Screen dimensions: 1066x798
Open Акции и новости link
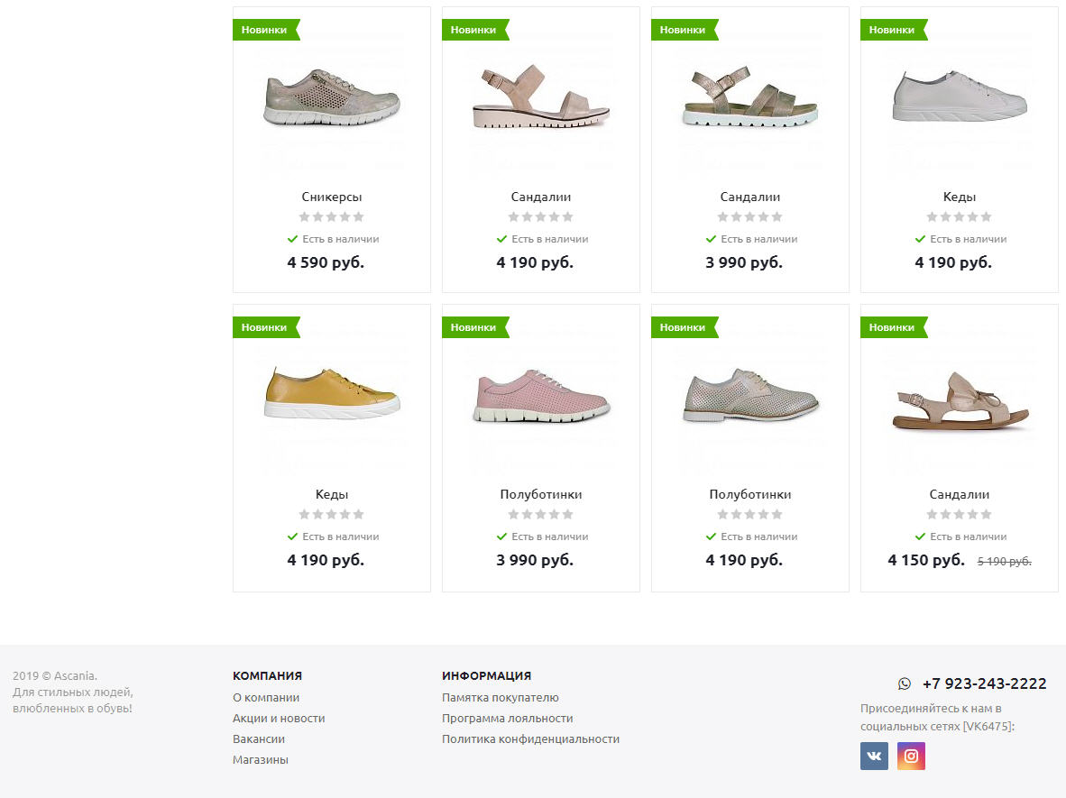pyautogui.click(x=279, y=719)
